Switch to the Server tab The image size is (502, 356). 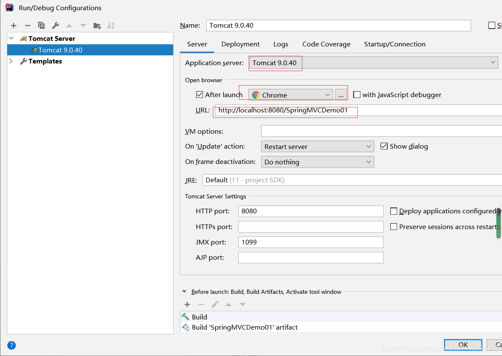click(x=197, y=44)
